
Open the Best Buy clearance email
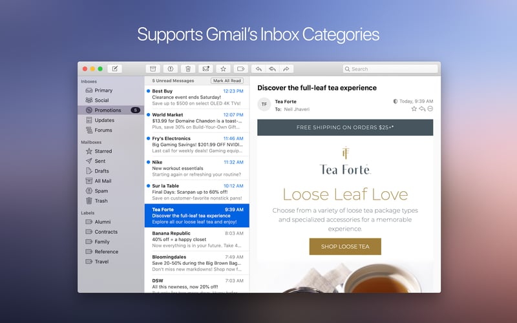(197, 98)
